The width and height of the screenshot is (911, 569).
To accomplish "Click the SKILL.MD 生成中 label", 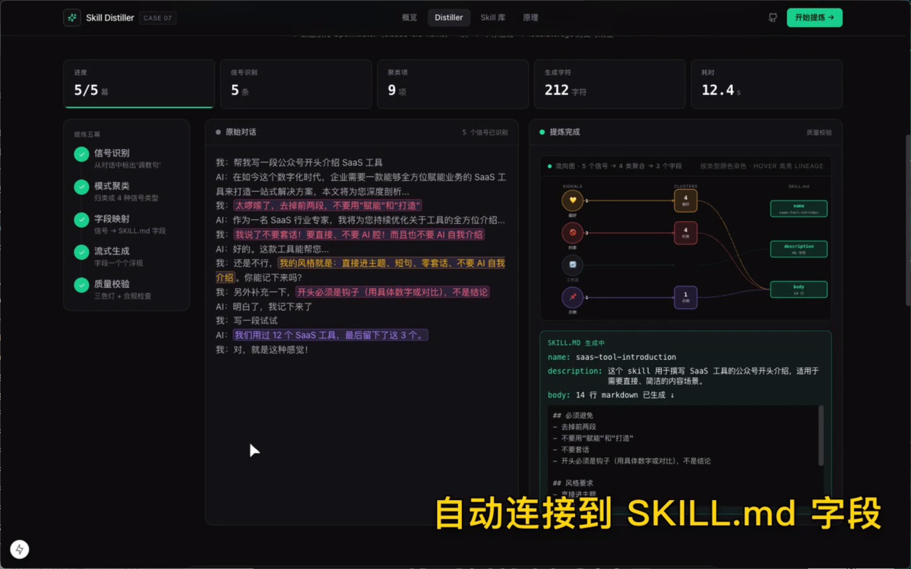I will [576, 343].
